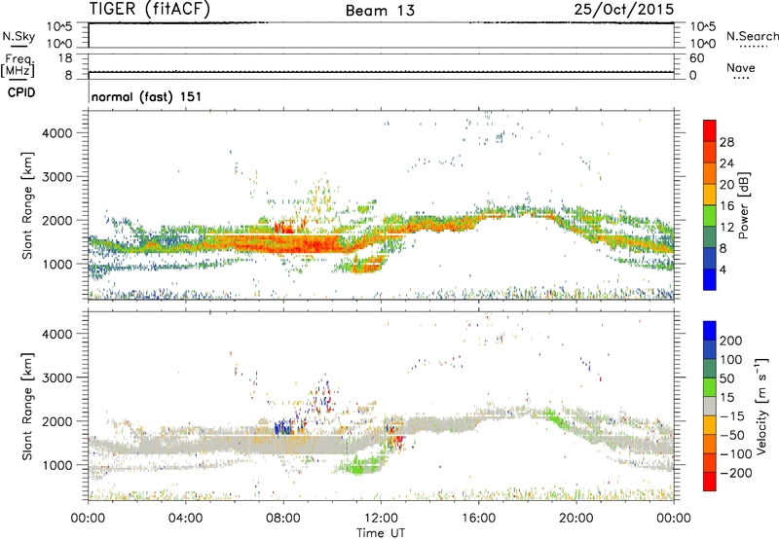Click the blue swatch at Power colorbar bottom

(x=710, y=279)
